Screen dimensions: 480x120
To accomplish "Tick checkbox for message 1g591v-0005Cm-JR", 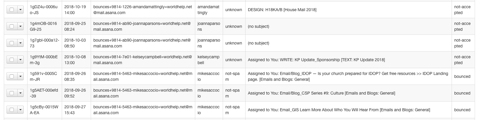I will pyautogui.click(x=12, y=76).
